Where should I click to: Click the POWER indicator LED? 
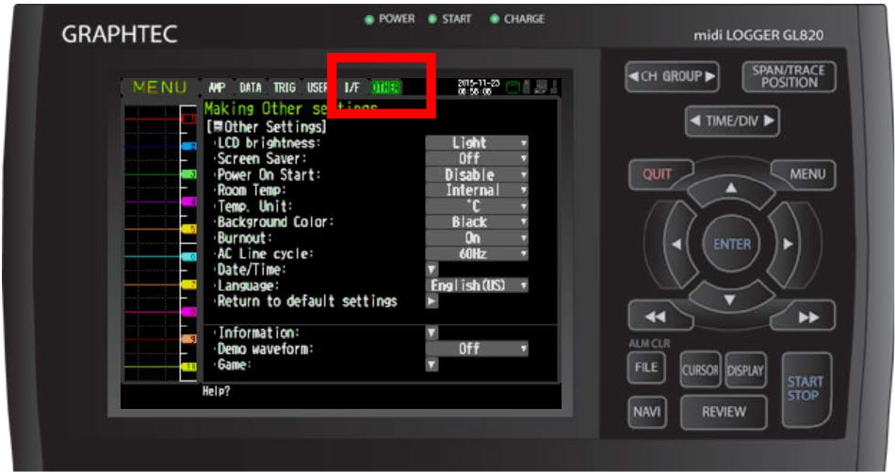tap(369, 20)
